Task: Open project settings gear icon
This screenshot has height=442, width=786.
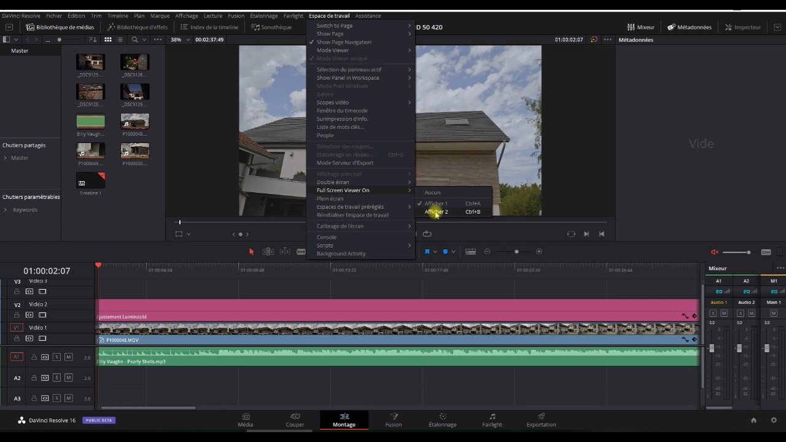Action: tap(774, 421)
